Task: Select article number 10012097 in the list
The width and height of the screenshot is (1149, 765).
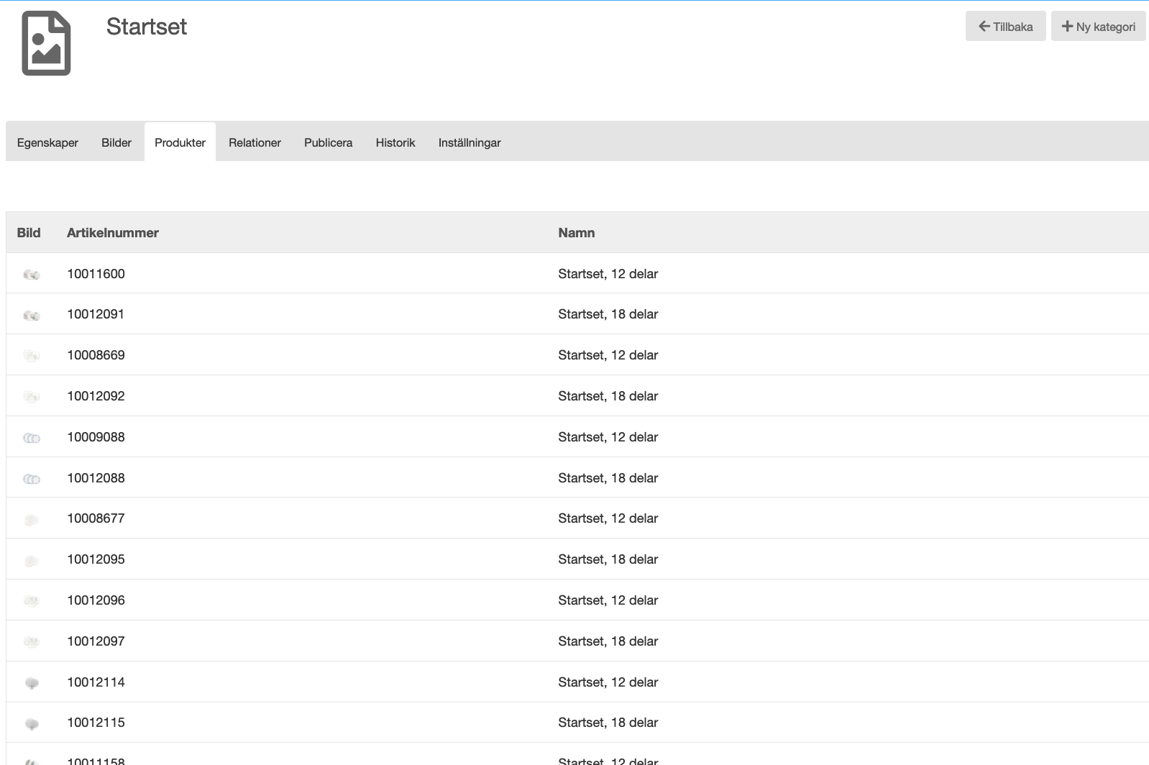Action: tap(96, 641)
